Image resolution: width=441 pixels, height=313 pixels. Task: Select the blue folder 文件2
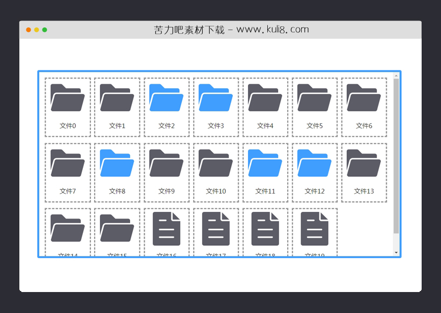click(x=166, y=99)
